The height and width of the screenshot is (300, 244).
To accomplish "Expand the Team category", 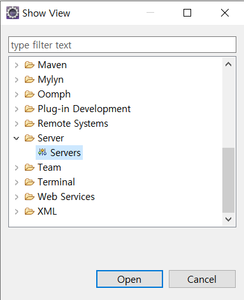I will tap(17, 168).
